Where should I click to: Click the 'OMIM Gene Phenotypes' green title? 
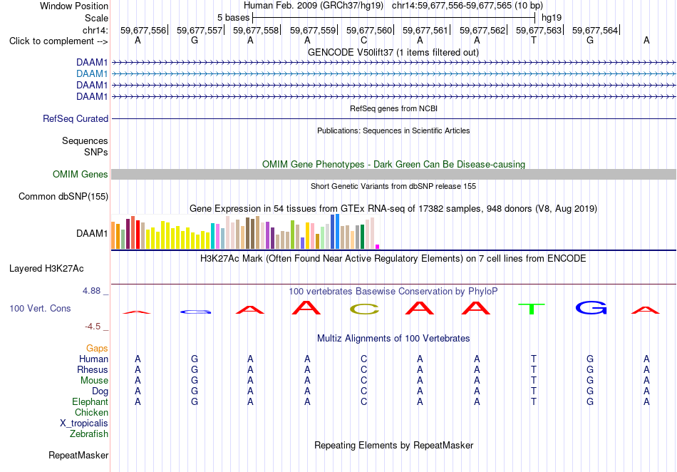(x=393, y=165)
